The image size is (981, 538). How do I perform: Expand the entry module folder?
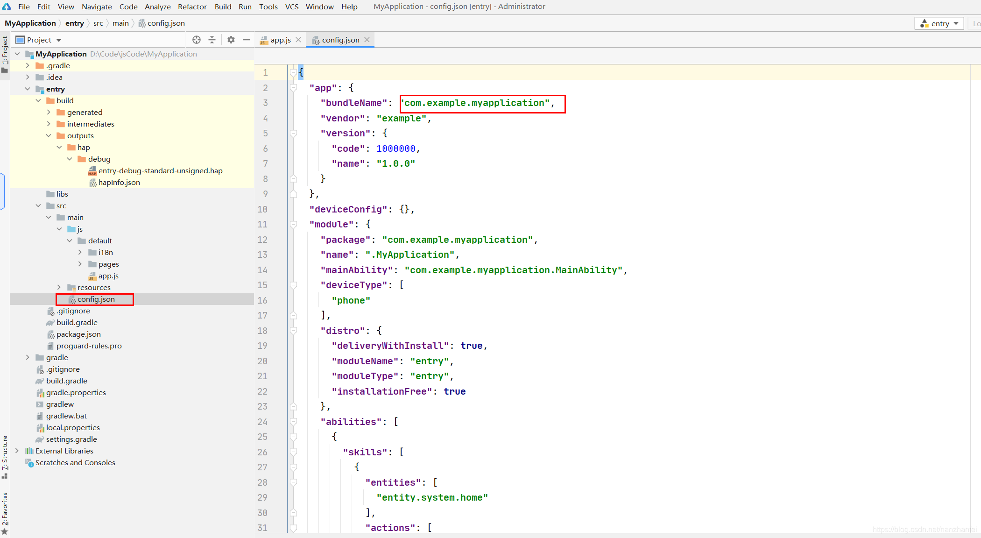click(27, 89)
